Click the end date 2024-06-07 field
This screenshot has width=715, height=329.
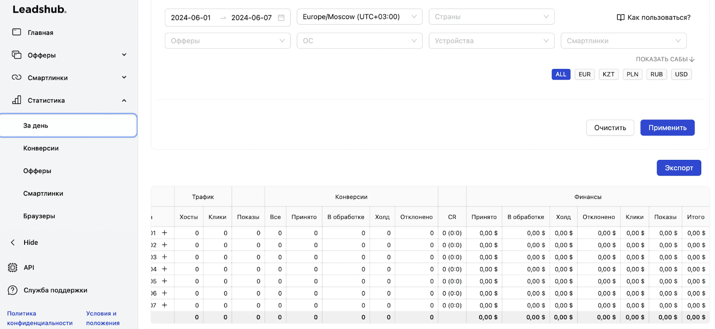[x=252, y=18]
